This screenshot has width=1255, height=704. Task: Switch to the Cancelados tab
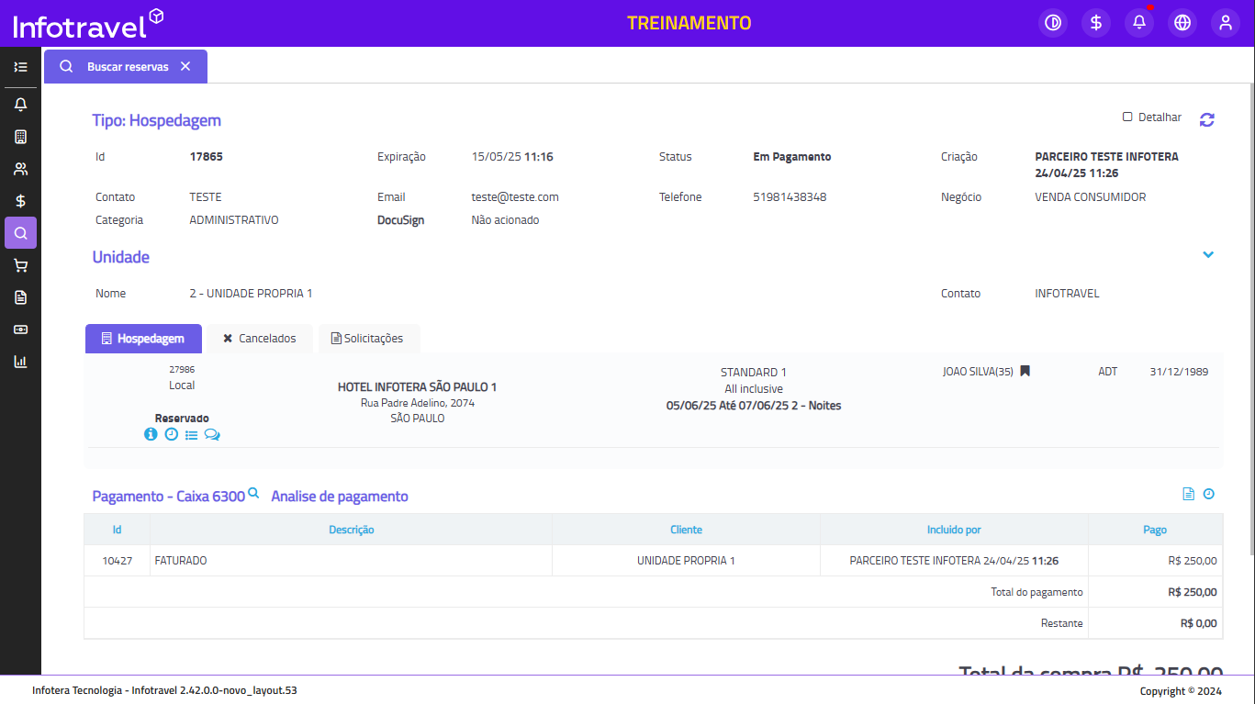tap(259, 339)
